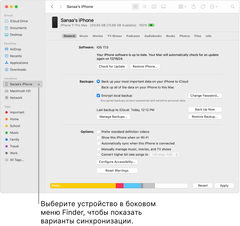The image size is (240, 226).
Task: Click the Search magnifier icon
Action: point(233,7)
